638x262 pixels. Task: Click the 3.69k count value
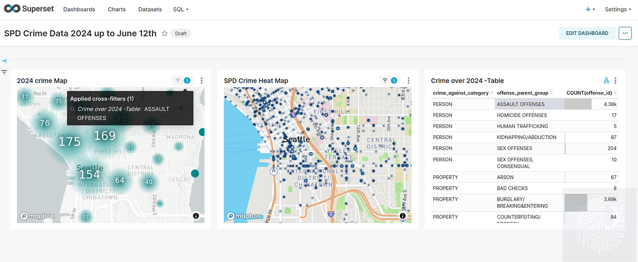(x=610, y=199)
